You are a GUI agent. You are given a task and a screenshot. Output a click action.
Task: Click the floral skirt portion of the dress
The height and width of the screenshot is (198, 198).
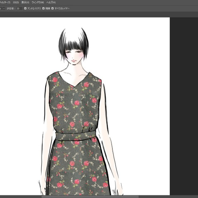click(78, 168)
